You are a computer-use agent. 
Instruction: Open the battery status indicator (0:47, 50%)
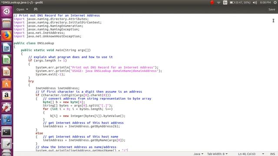(x=240, y=3)
